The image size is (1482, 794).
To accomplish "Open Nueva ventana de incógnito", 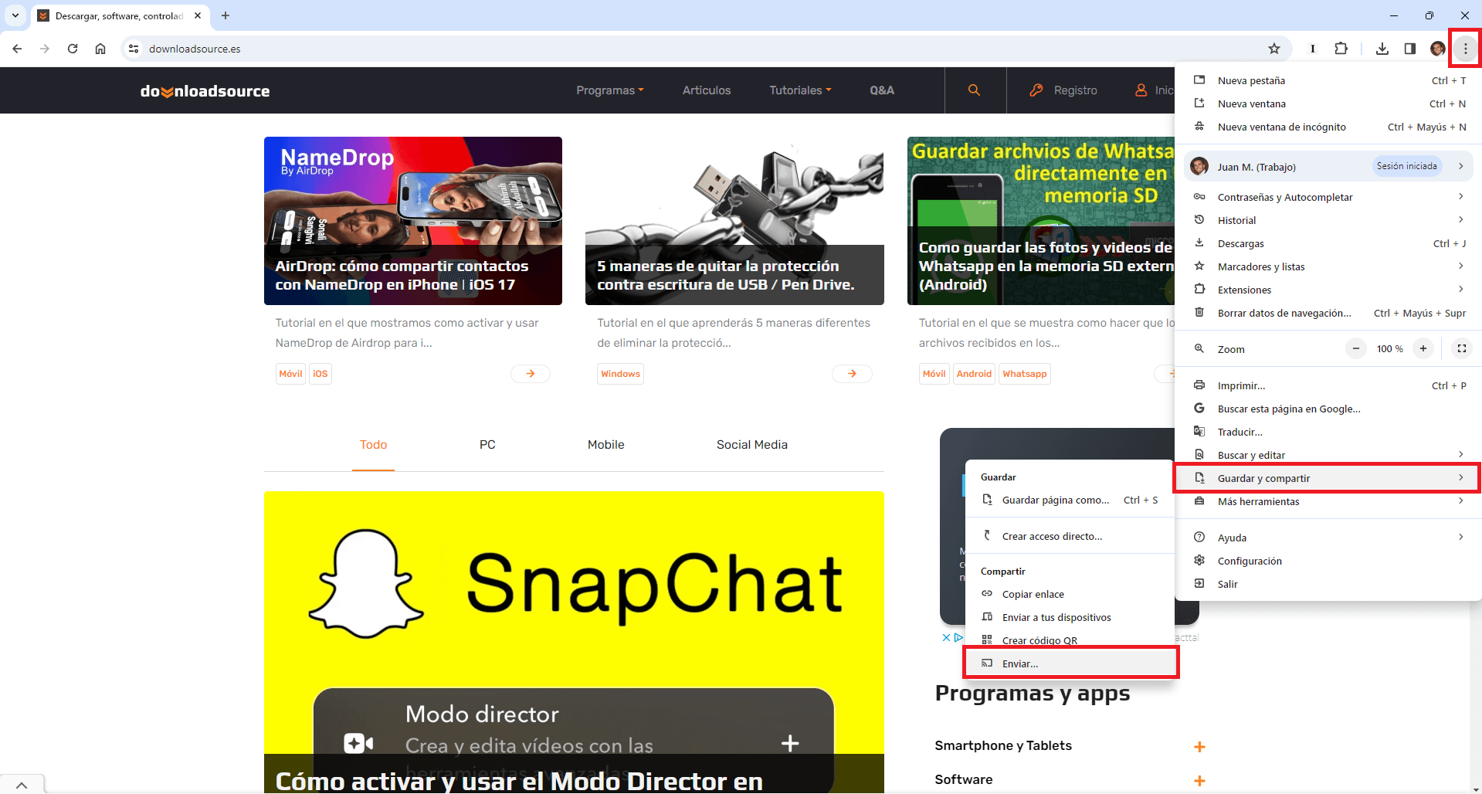I will (x=1328, y=127).
